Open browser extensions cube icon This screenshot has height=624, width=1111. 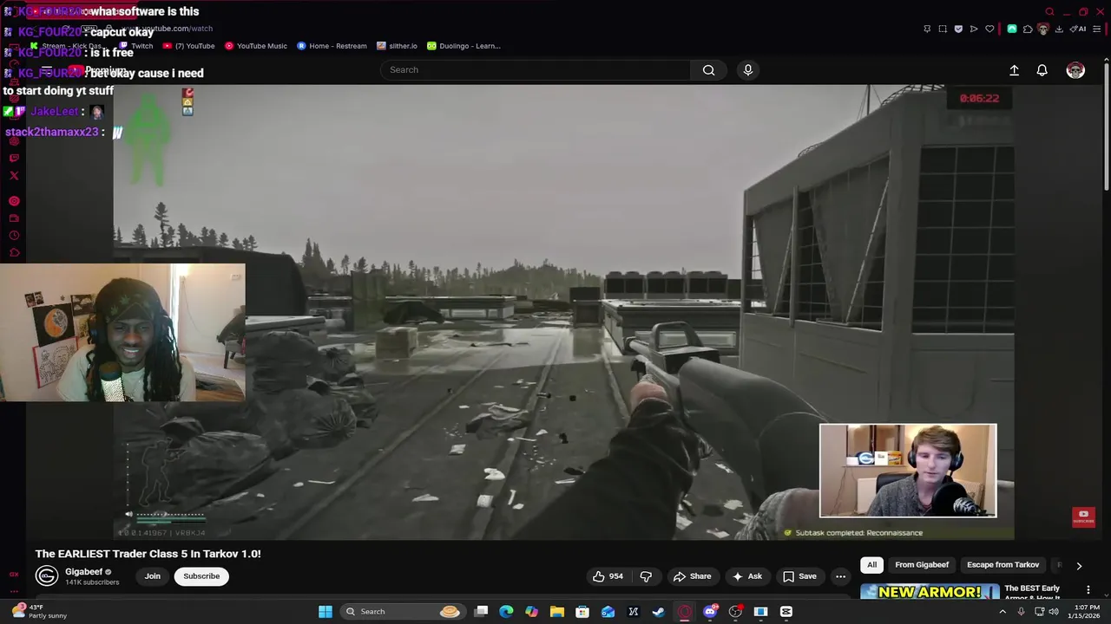(1028, 29)
